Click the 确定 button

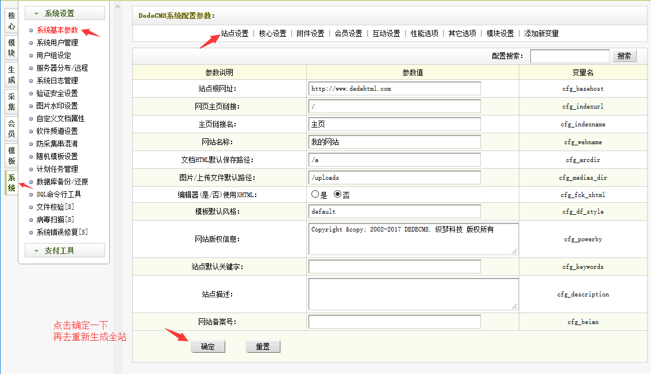[208, 346]
